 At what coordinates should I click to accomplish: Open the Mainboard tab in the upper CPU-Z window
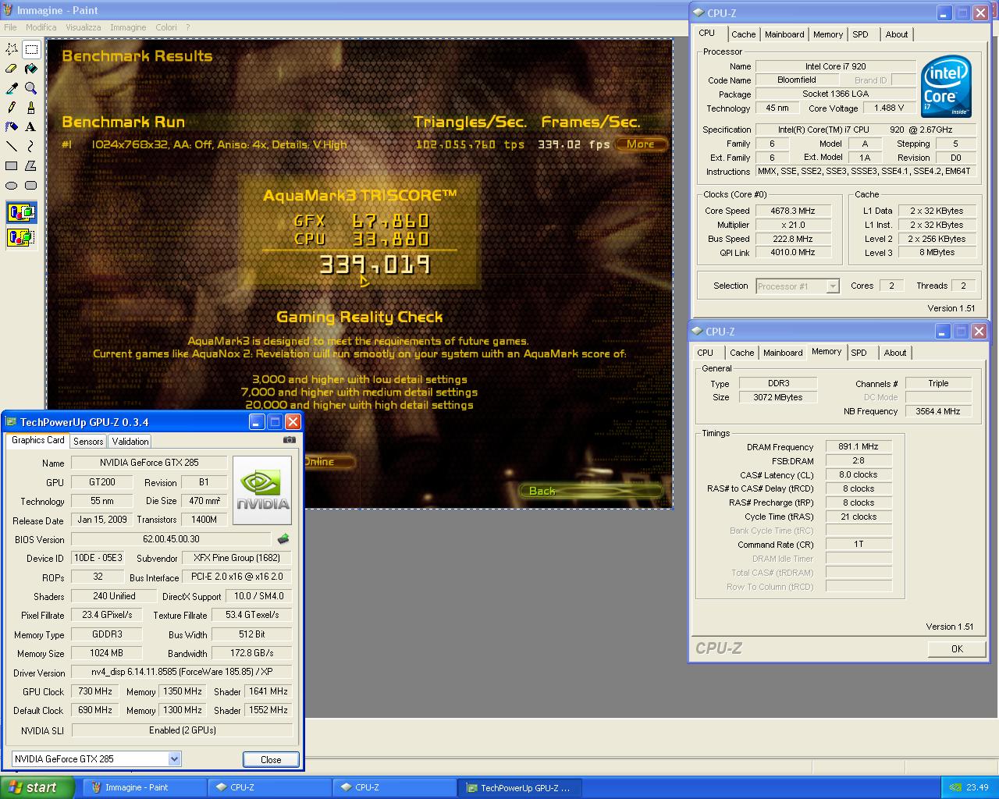point(784,34)
